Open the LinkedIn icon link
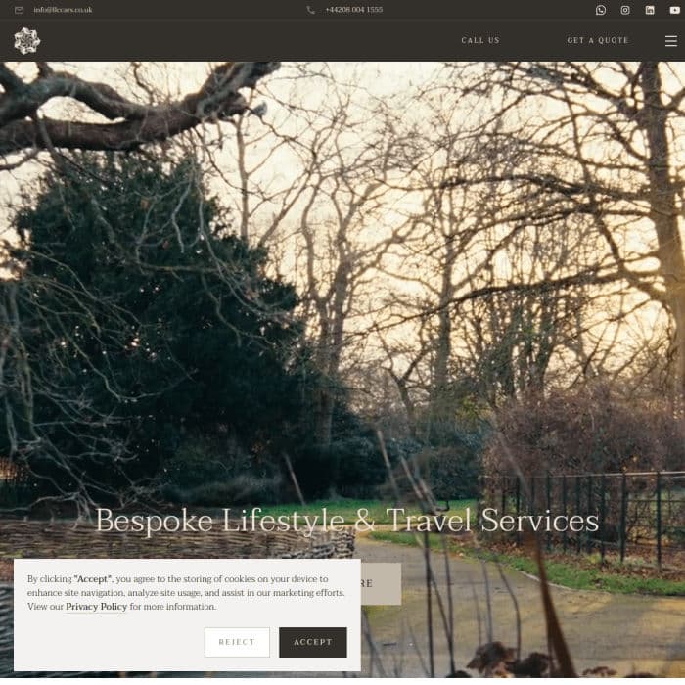Screen dimensions: 685x685 click(650, 10)
